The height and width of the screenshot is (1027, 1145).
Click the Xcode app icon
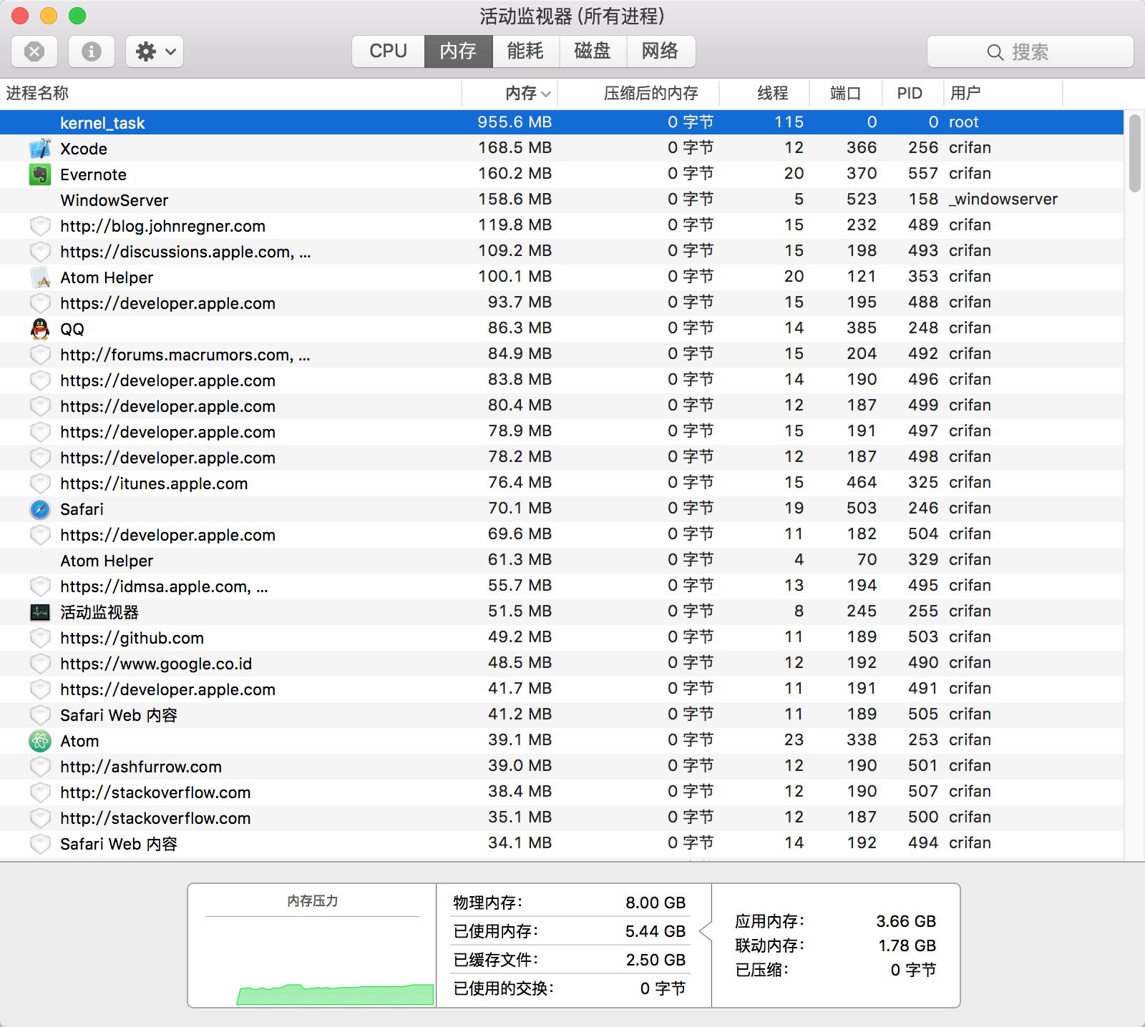pos(40,149)
